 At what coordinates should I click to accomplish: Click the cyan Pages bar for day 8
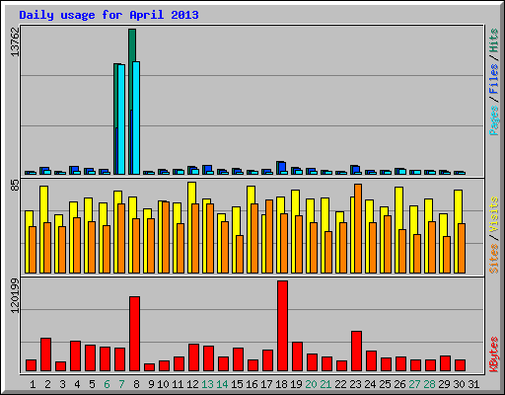click(x=136, y=118)
